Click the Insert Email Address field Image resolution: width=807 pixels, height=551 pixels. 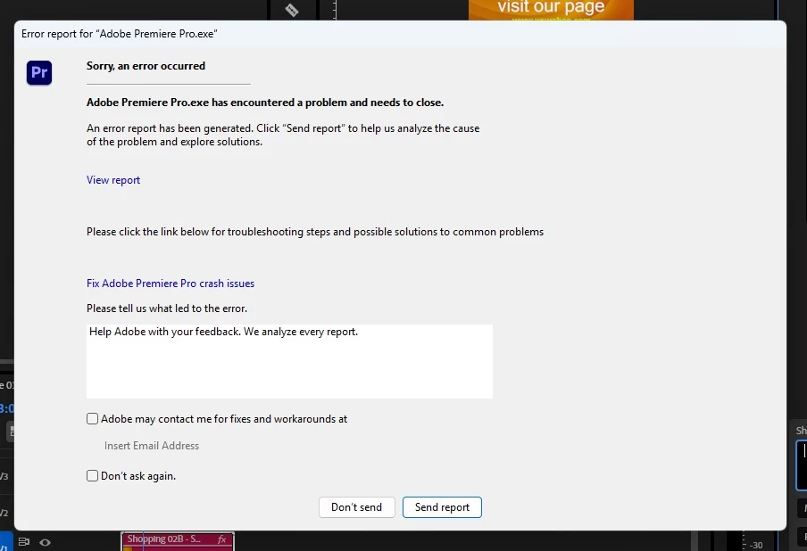(152, 446)
